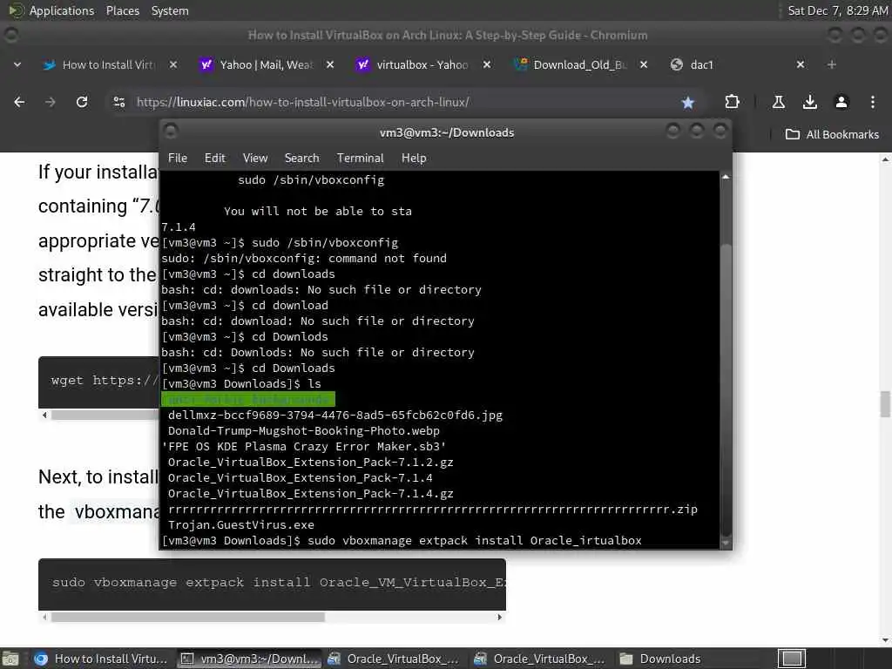Open Chromium three-dot menu
The height and width of the screenshot is (669, 892).
(x=873, y=102)
